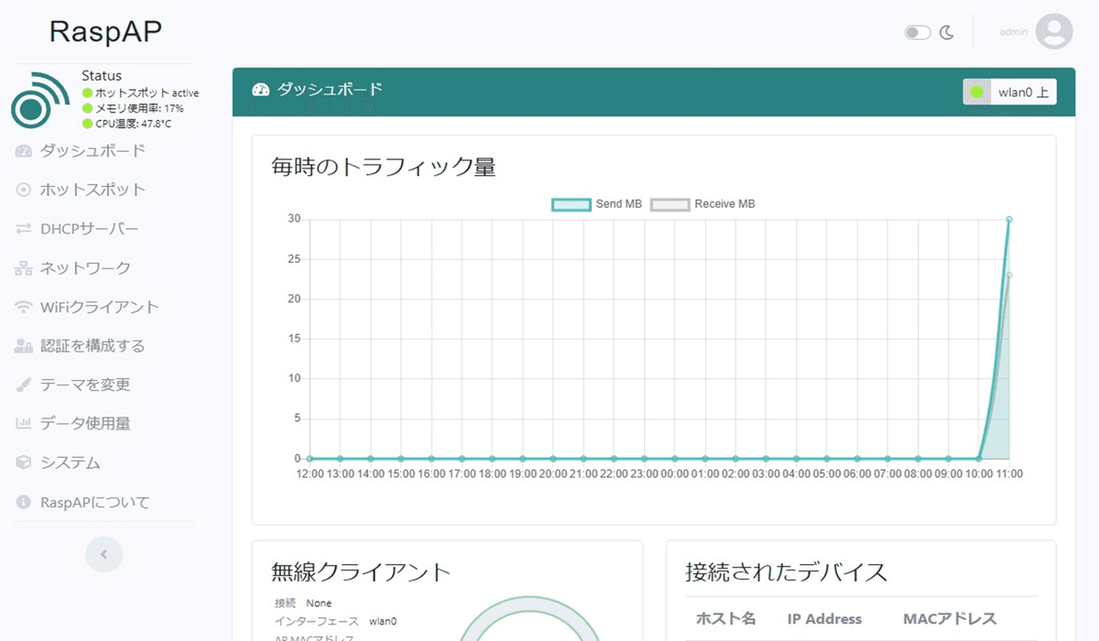Click the Send MB teal legend swatch

point(571,204)
